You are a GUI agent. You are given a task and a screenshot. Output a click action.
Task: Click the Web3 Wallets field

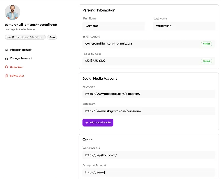(x=149, y=155)
